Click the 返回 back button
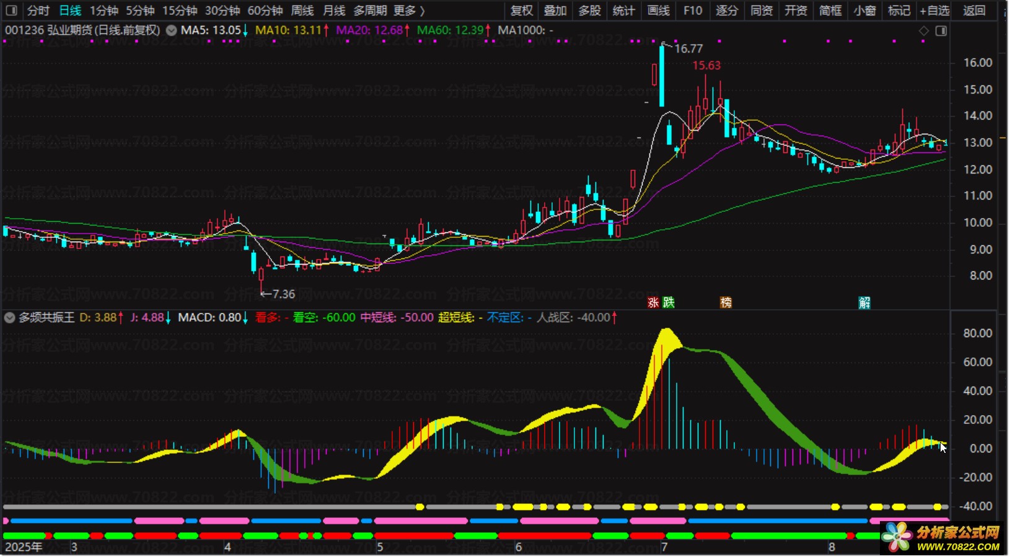This screenshot has height=557, width=1010. (x=974, y=11)
